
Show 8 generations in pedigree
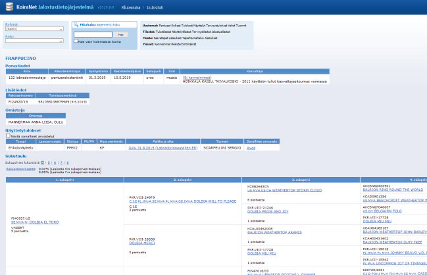68,162
